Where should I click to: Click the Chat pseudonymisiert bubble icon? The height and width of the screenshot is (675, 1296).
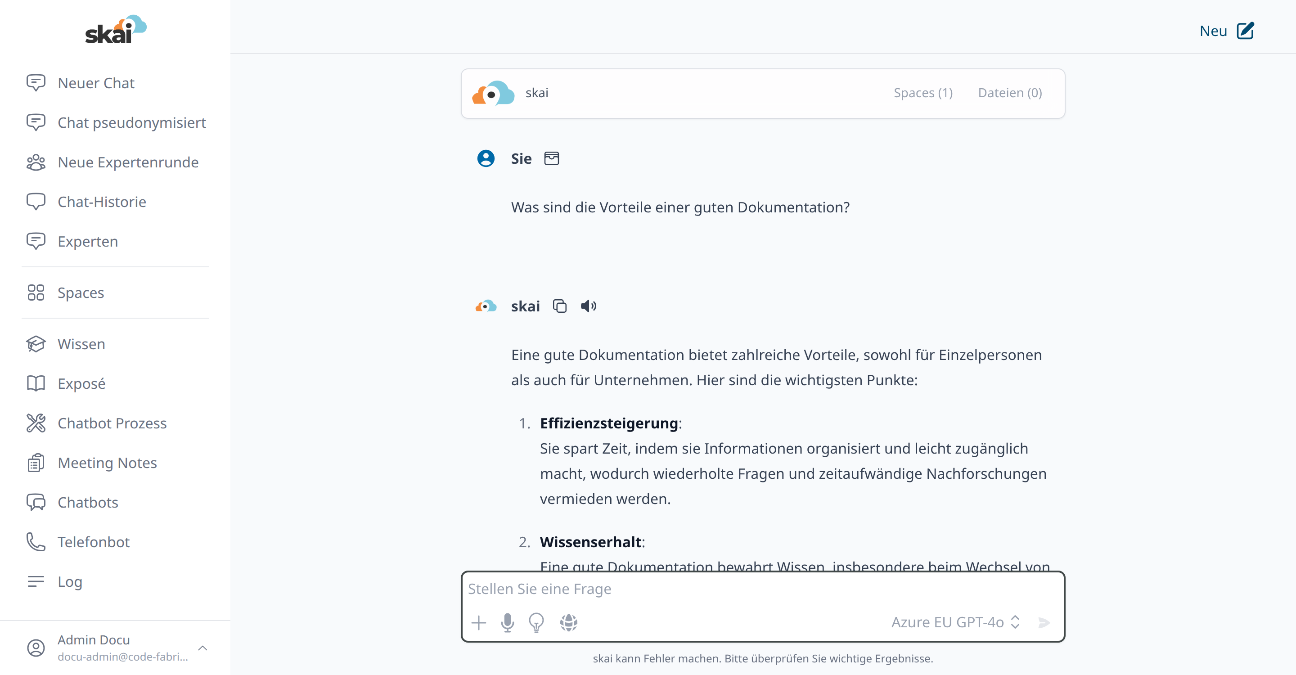[x=36, y=123]
